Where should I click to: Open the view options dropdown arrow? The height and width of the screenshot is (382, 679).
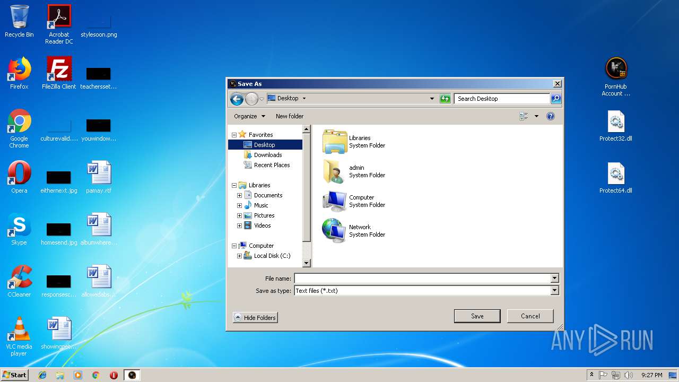[x=536, y=116]
